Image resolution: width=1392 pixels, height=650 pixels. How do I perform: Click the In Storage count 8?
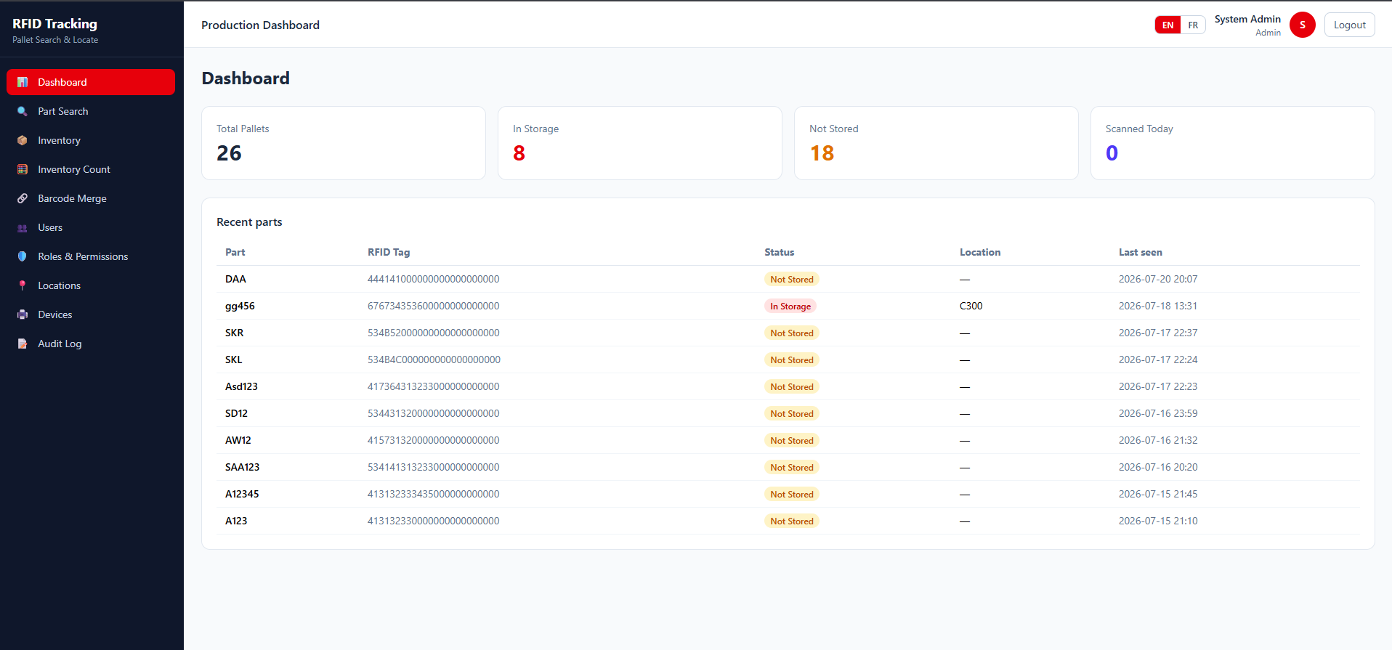pos(519,153)
